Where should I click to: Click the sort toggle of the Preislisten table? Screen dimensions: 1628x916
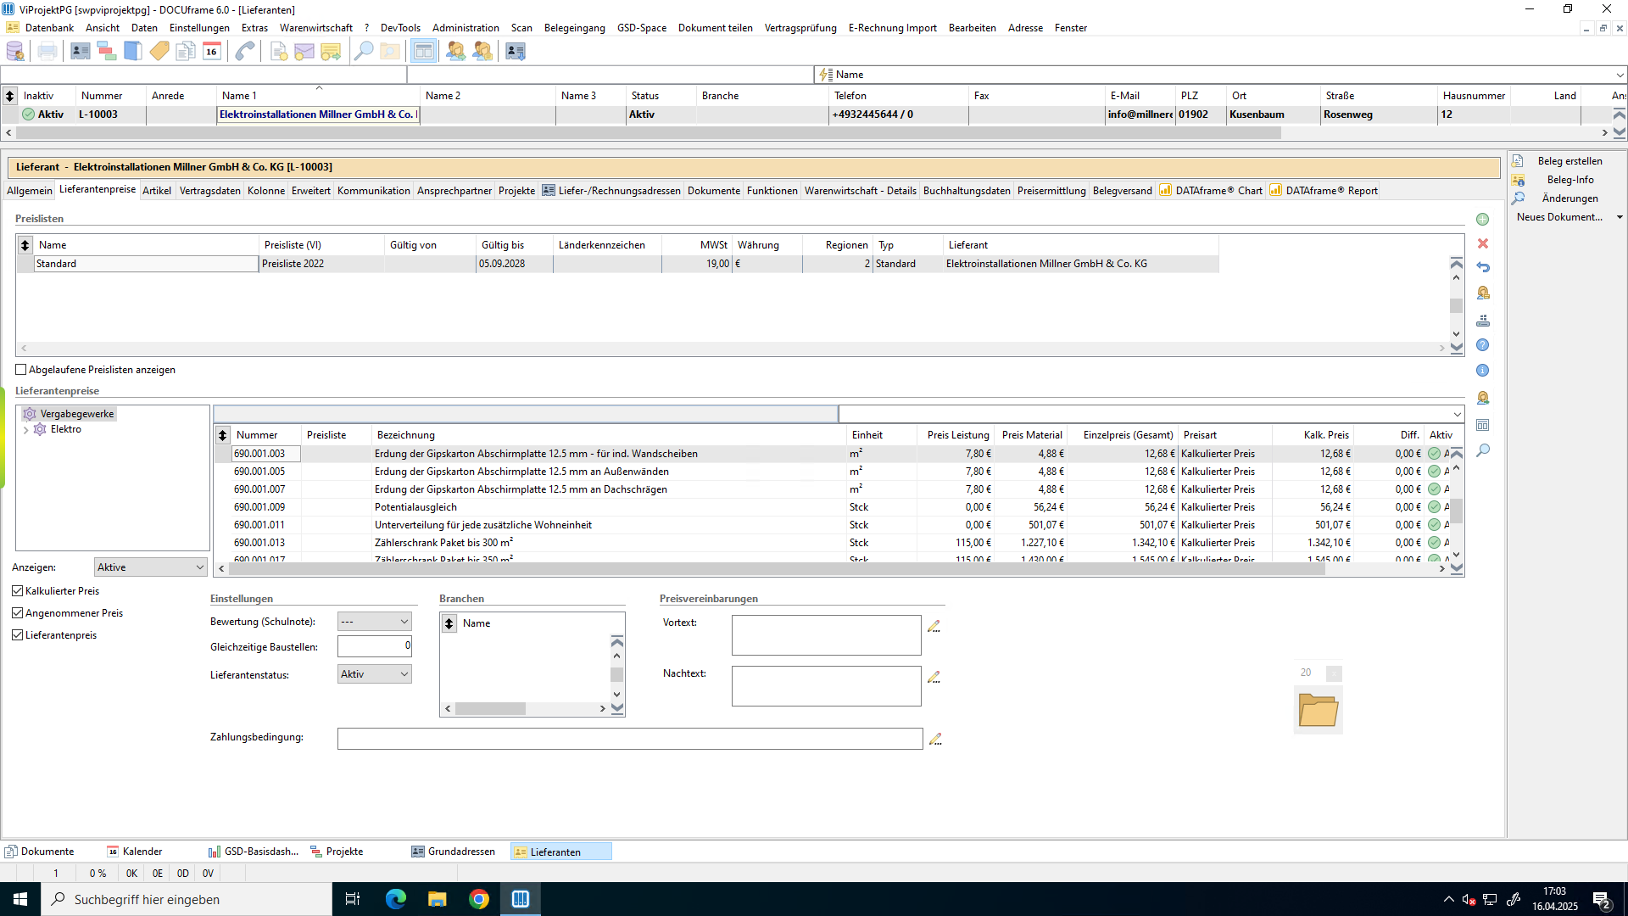point(25,245)
